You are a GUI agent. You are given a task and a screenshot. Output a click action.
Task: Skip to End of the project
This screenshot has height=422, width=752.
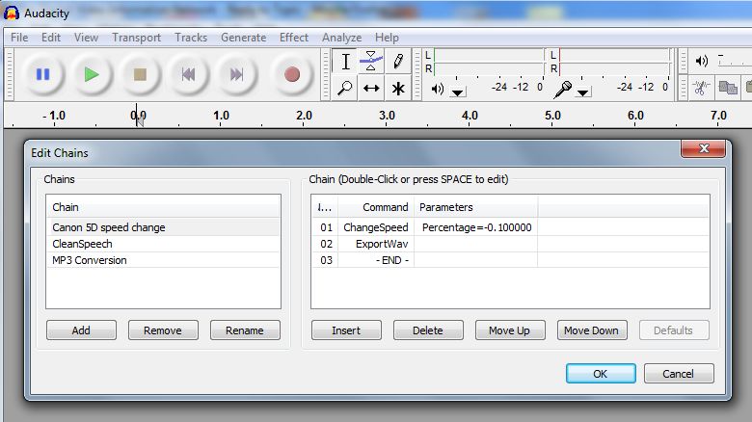click(237, 74)
